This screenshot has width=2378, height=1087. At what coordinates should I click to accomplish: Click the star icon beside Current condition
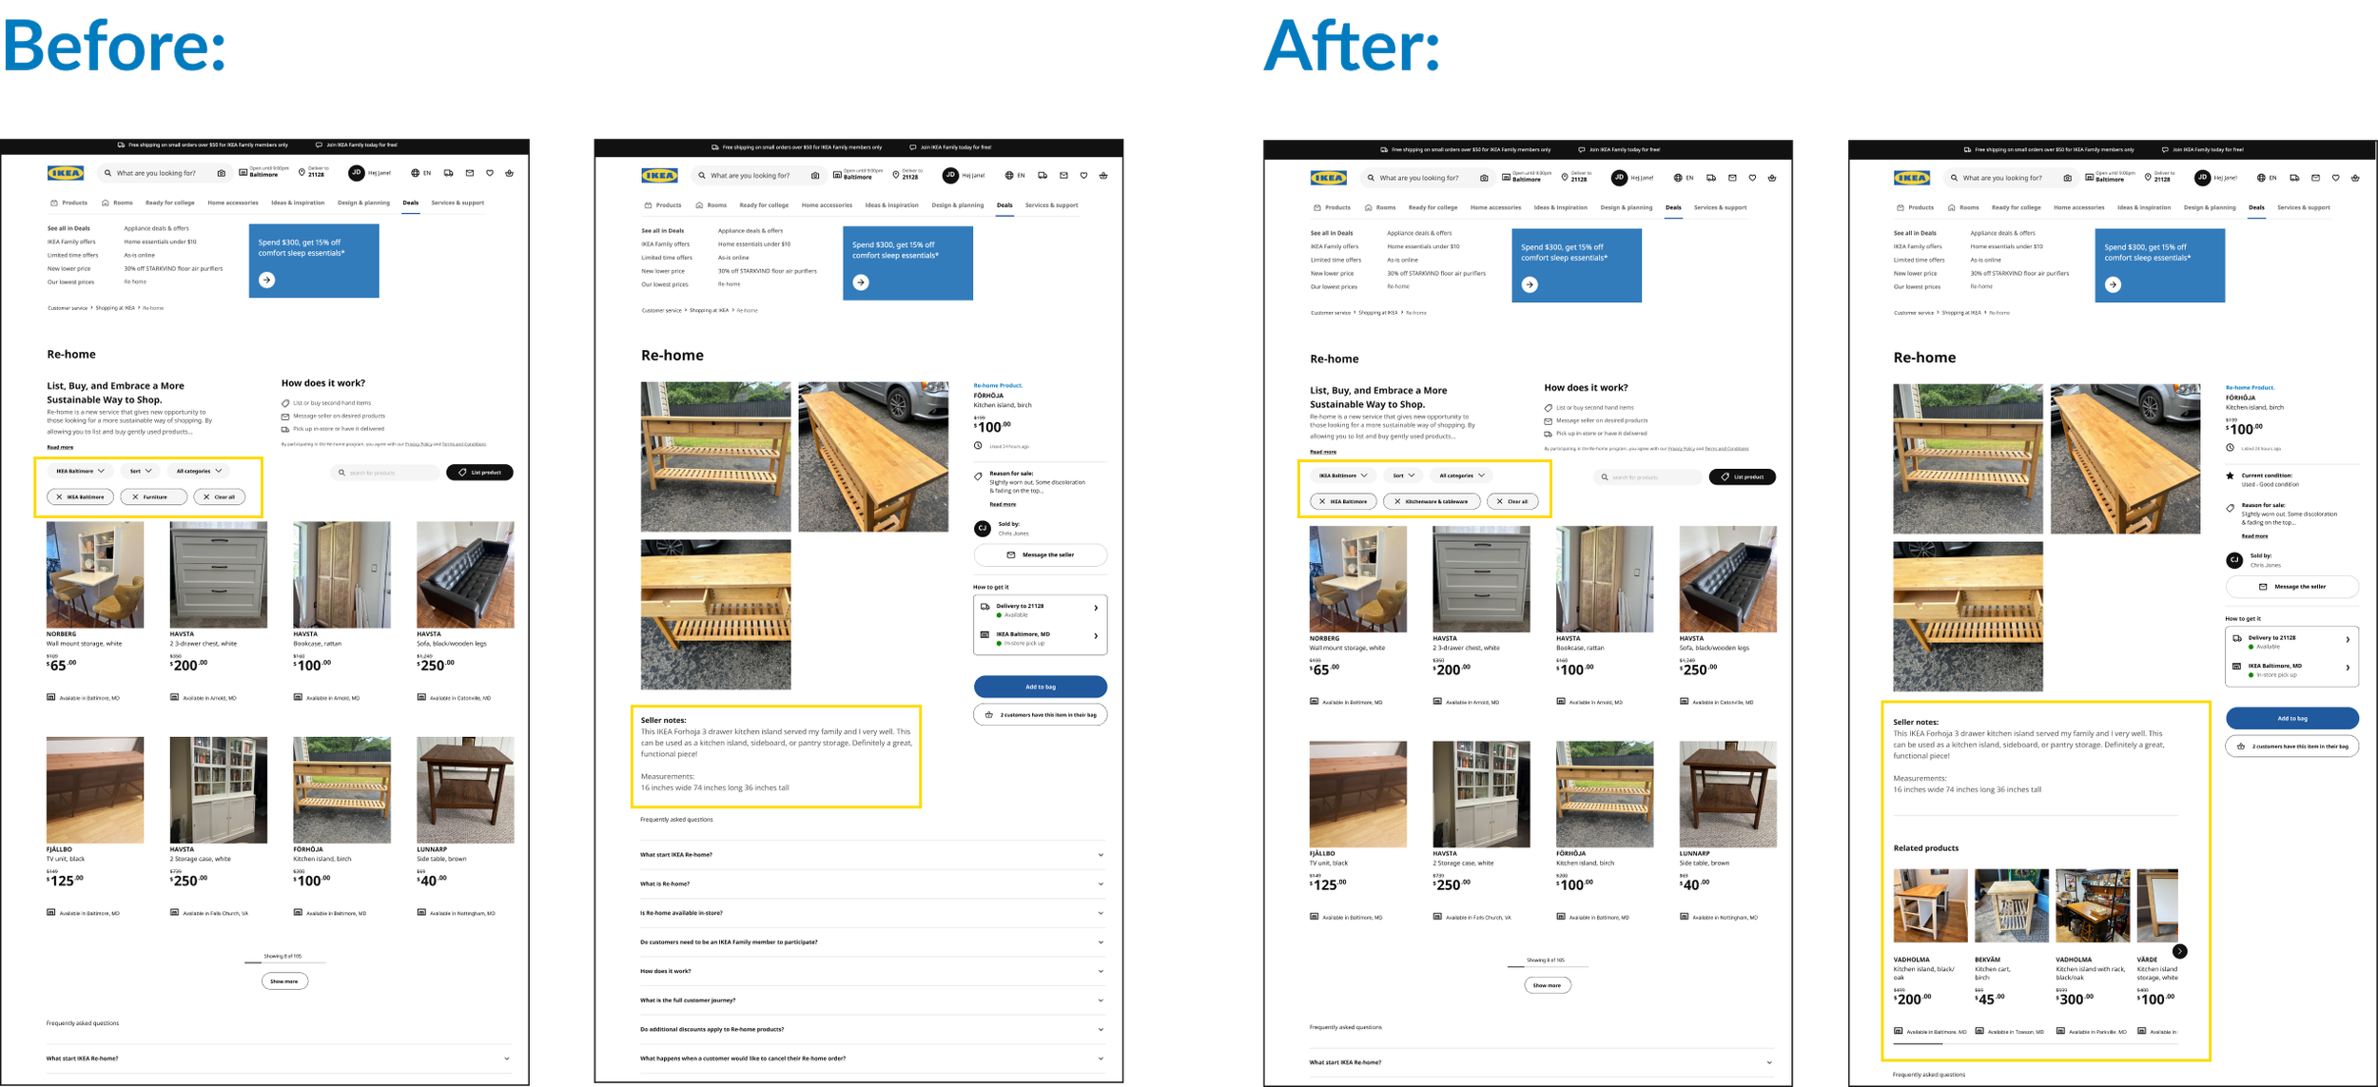(x=2231, y=476)
